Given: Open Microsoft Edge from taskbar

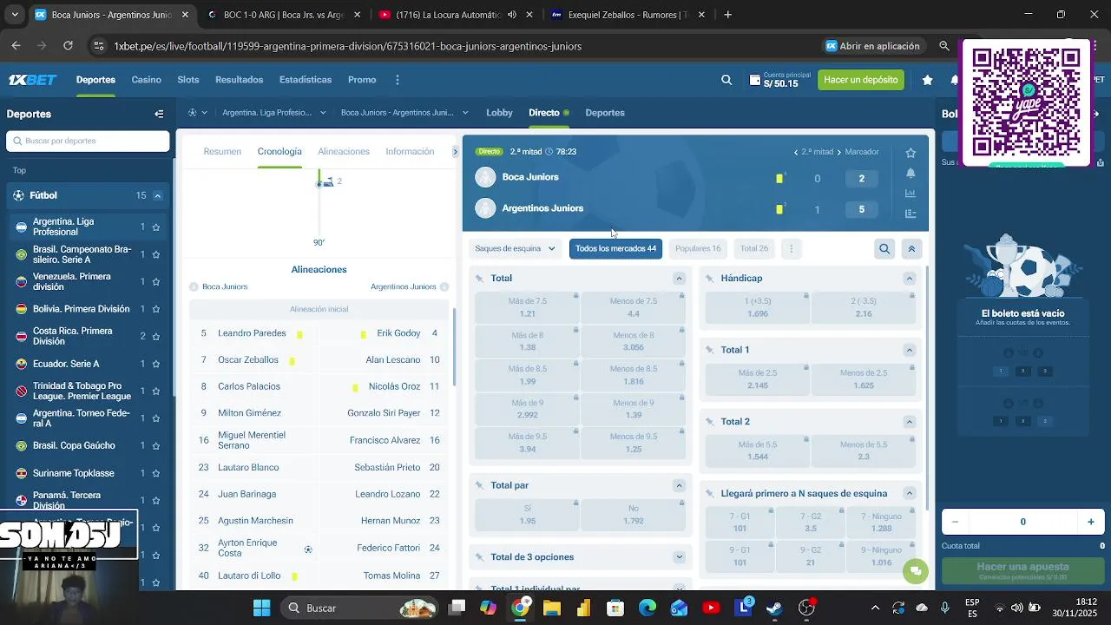Looking at the screenshot, I should tap(648, 608).
